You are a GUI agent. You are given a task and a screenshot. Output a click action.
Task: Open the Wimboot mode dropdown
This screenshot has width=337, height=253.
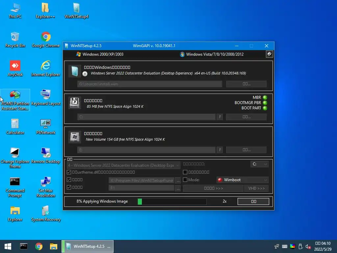click(x=243, y=180)
